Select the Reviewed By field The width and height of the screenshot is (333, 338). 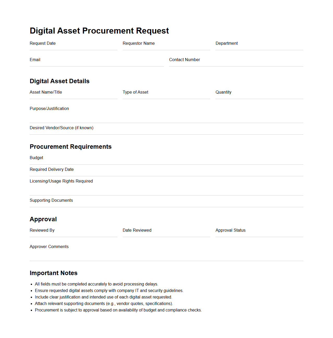(x=73, y=234)
